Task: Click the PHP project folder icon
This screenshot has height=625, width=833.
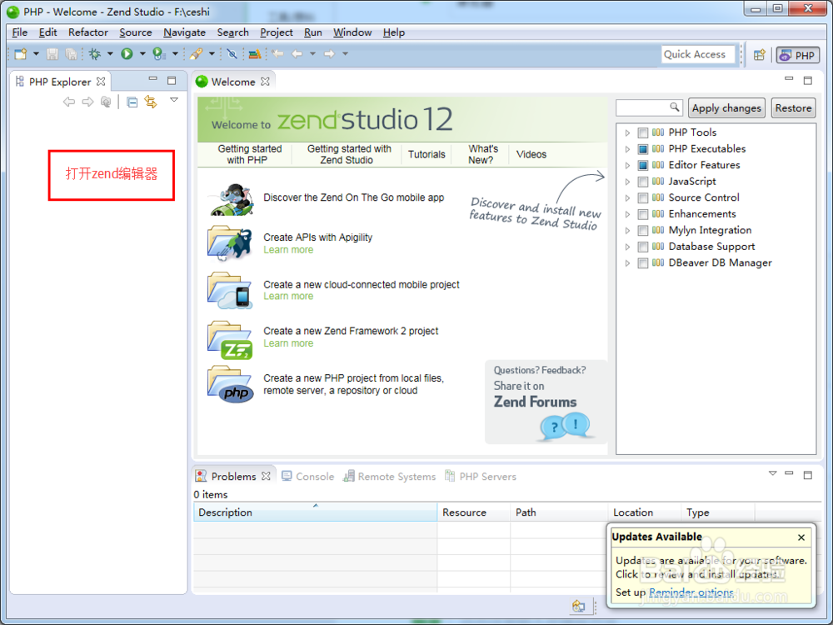Action: click(230, 384)
